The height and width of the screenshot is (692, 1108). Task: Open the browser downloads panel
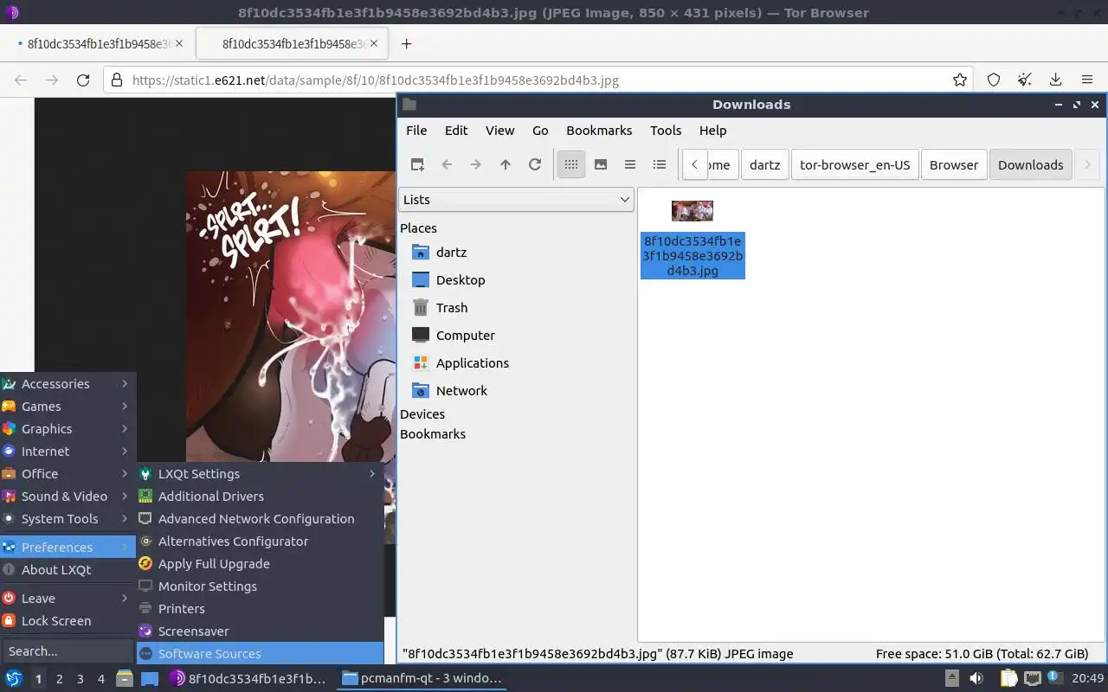(1055, 80)
